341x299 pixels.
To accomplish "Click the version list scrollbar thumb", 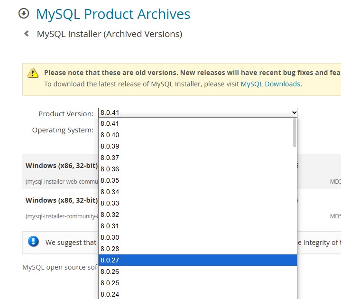I will [x=295, y=133].
